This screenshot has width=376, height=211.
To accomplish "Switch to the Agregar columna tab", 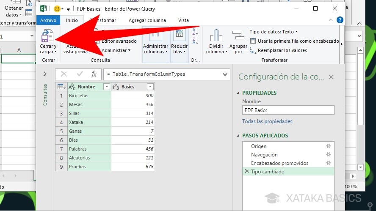I will tap(147, 20).
